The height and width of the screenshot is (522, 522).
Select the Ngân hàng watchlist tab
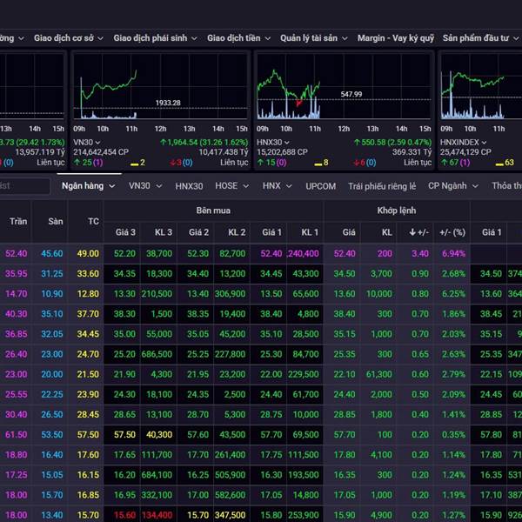87,186
